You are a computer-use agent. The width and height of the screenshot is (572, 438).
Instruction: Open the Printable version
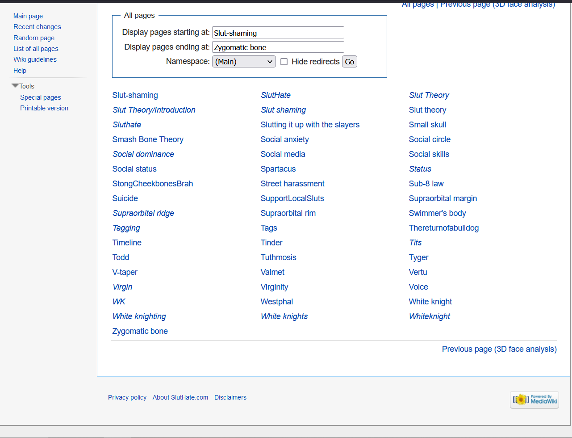[x=44, y=108]
